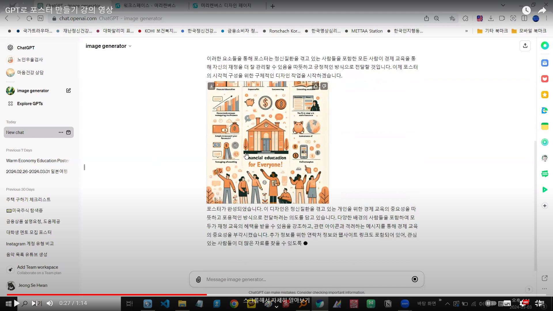
Task: Show hidden bookmarks with double chevron
Action: tap(466, 31)
